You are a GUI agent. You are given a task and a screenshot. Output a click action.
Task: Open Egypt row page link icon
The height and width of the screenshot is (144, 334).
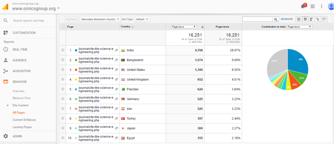click(x=116, y=138)
